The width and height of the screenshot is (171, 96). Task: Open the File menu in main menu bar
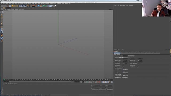point(2,4)
